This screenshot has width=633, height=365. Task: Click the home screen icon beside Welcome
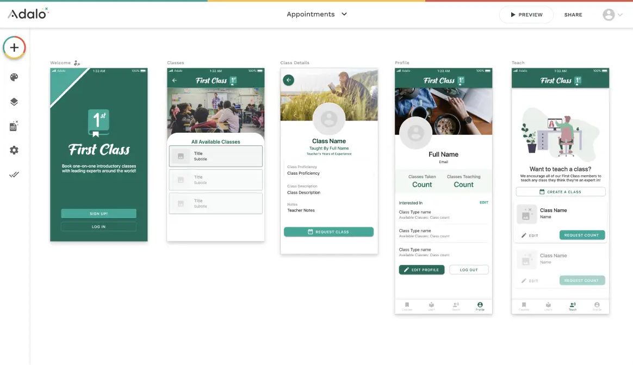pos(77,63)
